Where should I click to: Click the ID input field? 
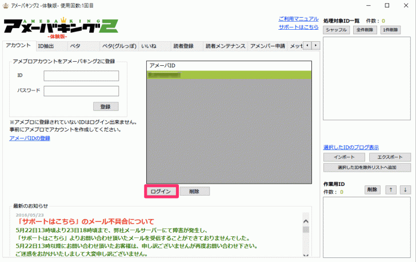click(x=81, y=76)
